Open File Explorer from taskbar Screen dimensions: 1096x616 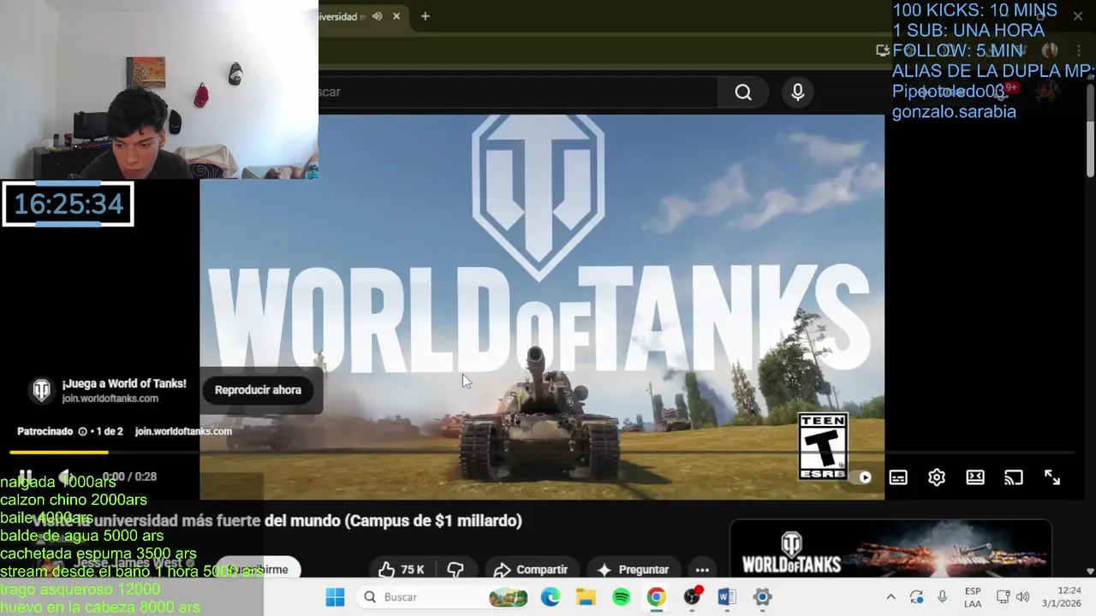(x=586, y=597)
